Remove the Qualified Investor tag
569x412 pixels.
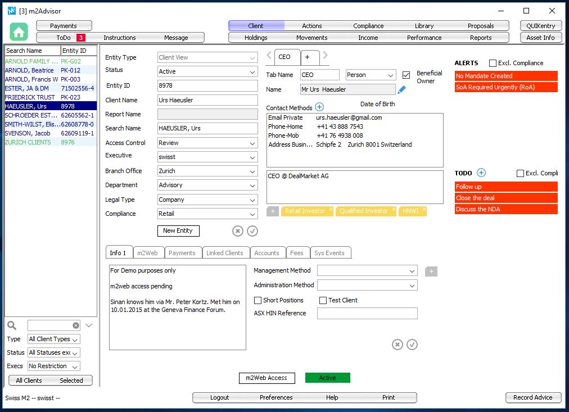coord(394,209)
